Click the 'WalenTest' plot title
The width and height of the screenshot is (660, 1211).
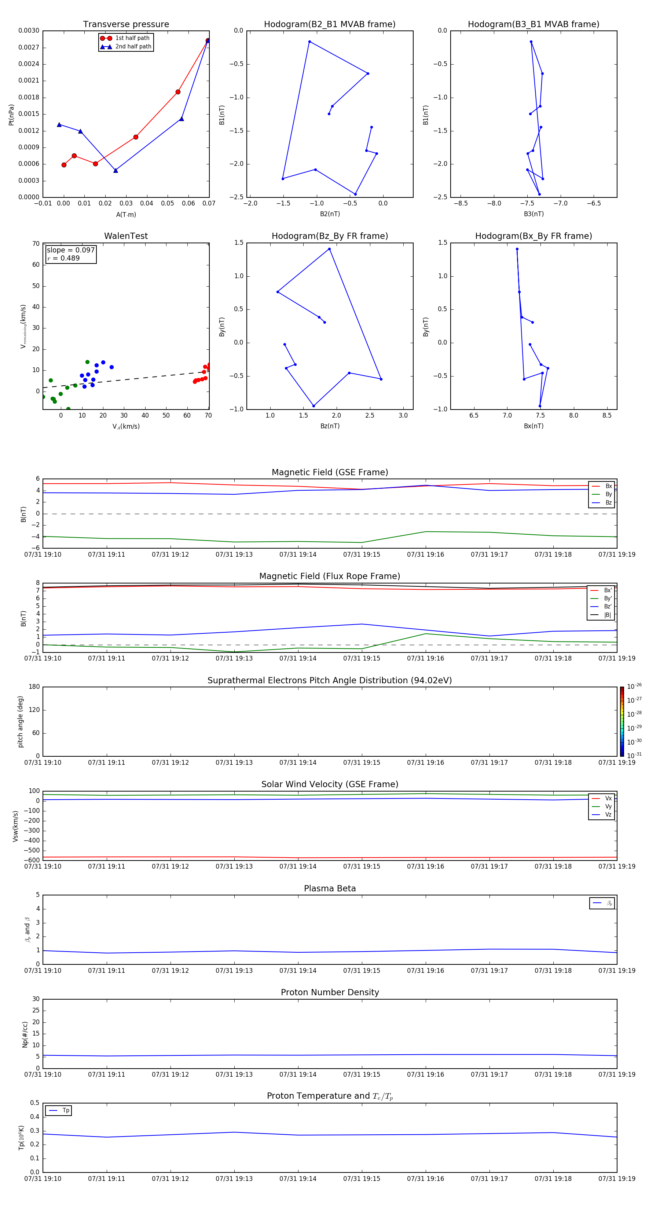click(126, 236)
